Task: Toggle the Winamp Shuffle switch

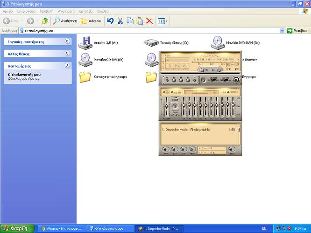Action: pyautogui.click(x=212, y=80)
